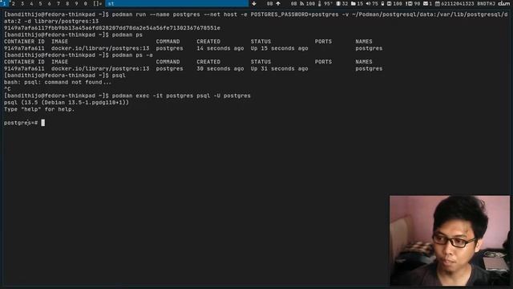Switch to dwm tag 4
Viewport: 513px width, 289px height.
31,3
